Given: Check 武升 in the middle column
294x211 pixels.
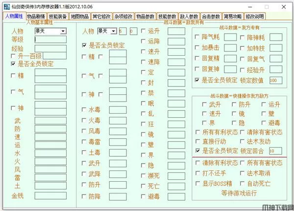Looking at the screenshot, I should click(84, 163).
